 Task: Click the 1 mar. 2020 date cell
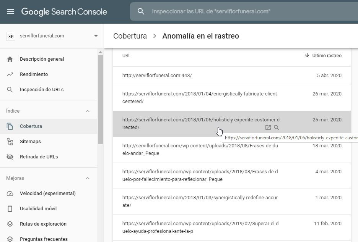tap(328, 198)
